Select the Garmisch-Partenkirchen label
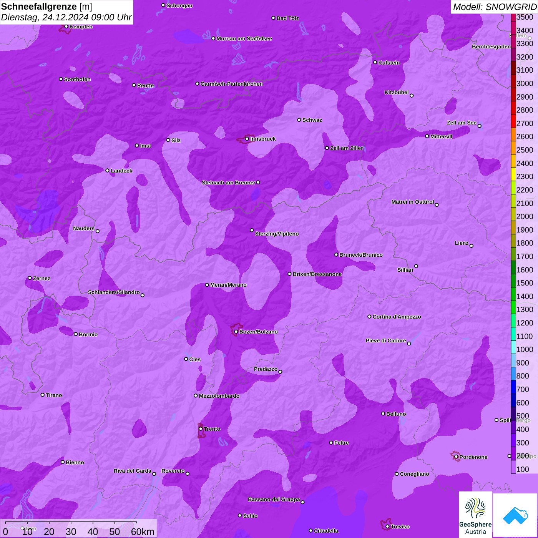The width and height of the screenshot is (538, 538). [232, 84]
